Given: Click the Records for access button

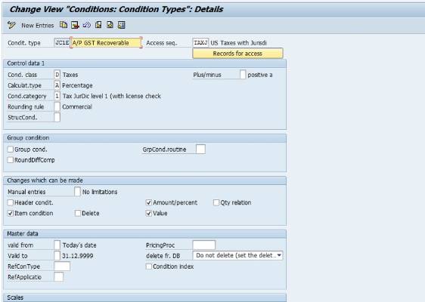Looking at the screenshot, I should tap(237, 54).
